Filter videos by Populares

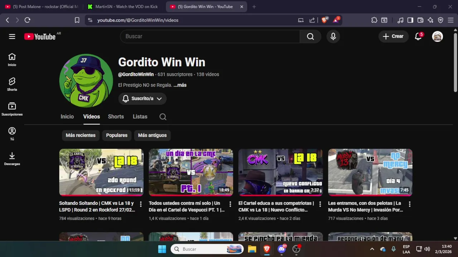tap(117, 135)
